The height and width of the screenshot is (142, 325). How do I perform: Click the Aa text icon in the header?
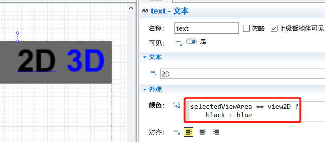[145, 11]
